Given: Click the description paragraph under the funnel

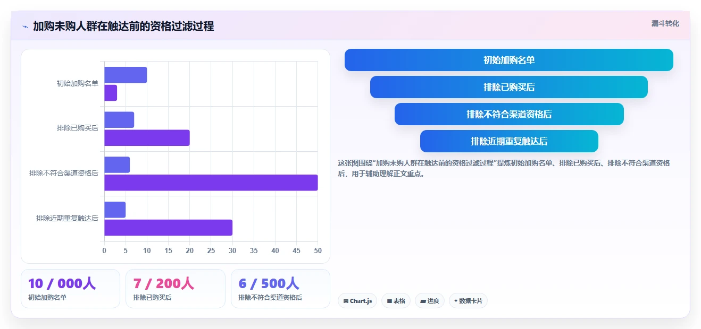Looking at the screenshot, I should click(x=504, y=168).
